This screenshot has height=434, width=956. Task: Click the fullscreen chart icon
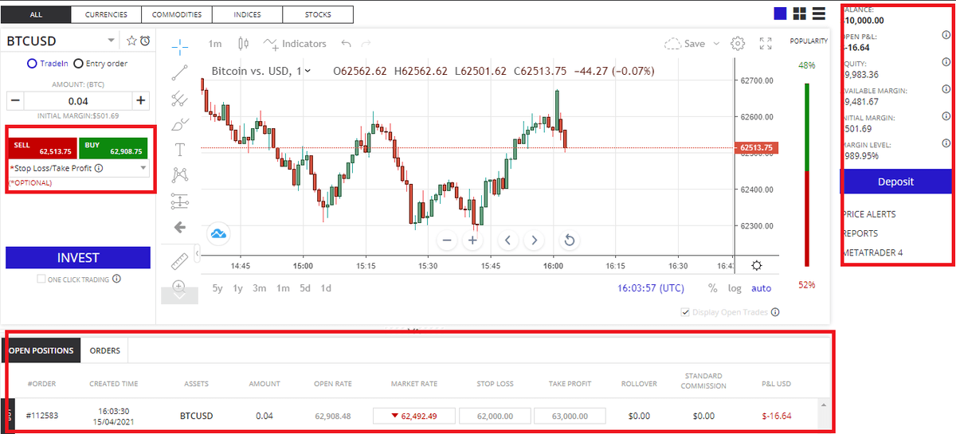[766, 43]
